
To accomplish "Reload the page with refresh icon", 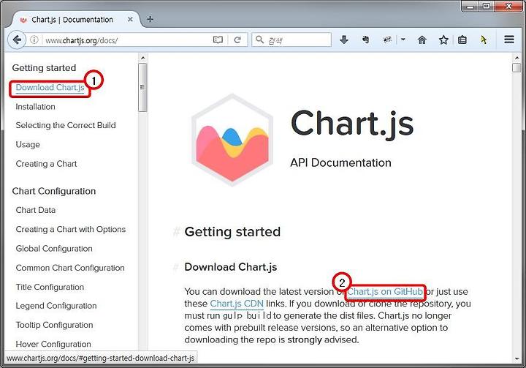I will [x=237, y=40].
